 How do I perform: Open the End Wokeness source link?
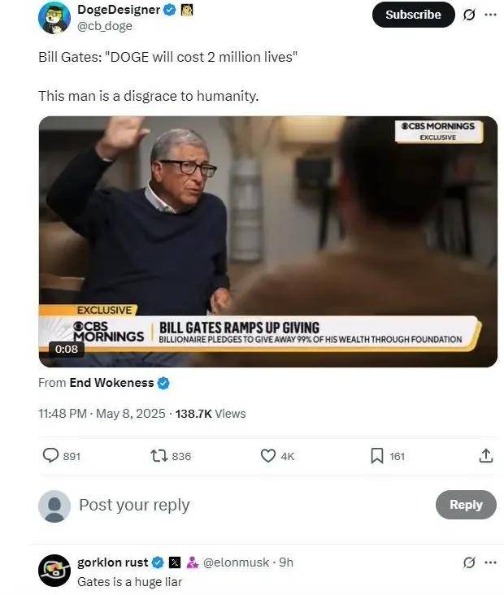pos(111,383)
